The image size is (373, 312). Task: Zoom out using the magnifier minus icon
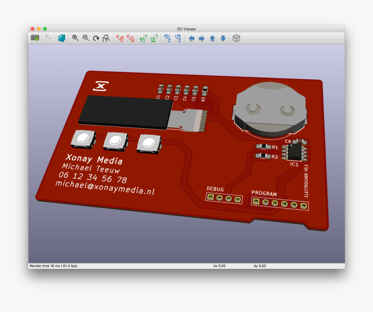[x=85, y=38]
